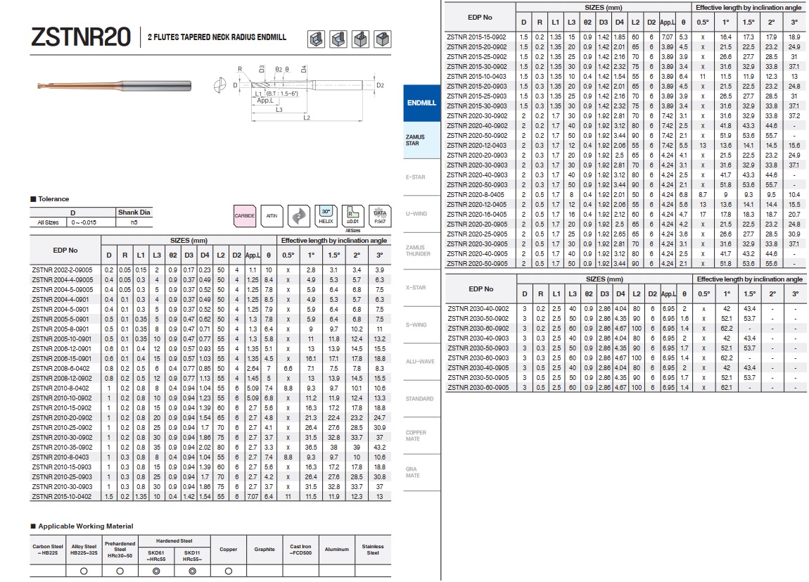Click the Tolerance section heading

coord(50,198)
